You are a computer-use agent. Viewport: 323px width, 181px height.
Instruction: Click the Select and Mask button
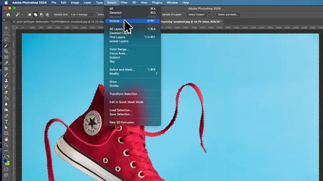point(228,14)
